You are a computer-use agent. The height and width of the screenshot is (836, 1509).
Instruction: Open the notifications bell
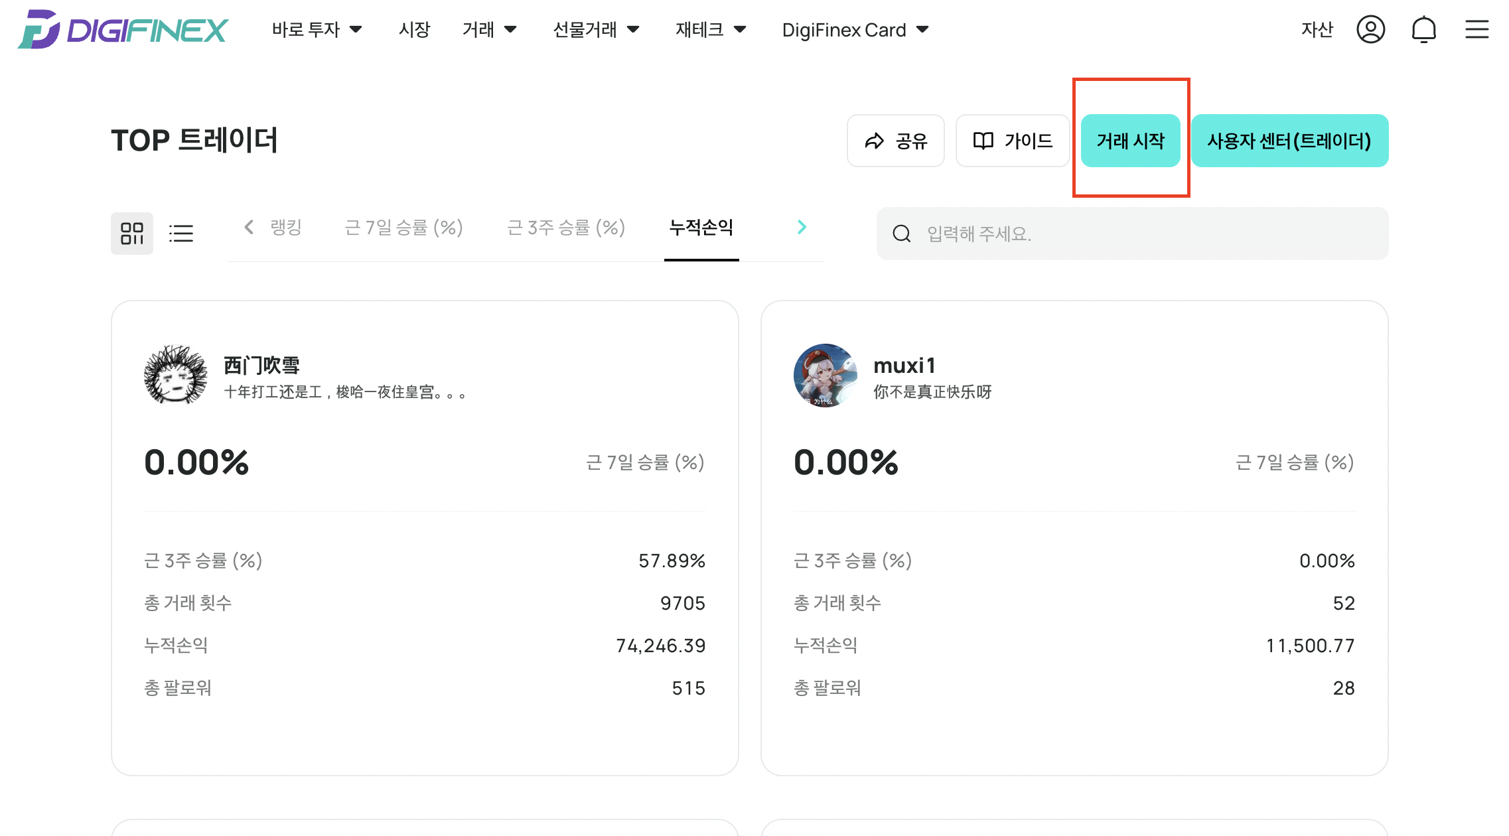(1423, 29)
